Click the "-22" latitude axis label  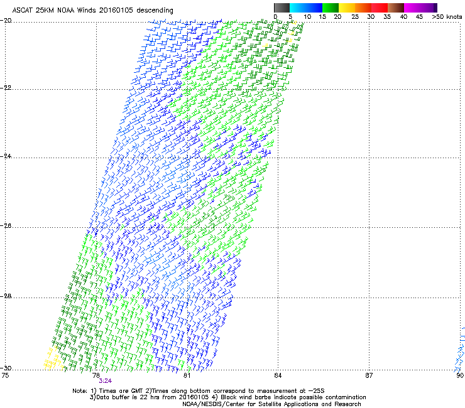pos(6,88)
